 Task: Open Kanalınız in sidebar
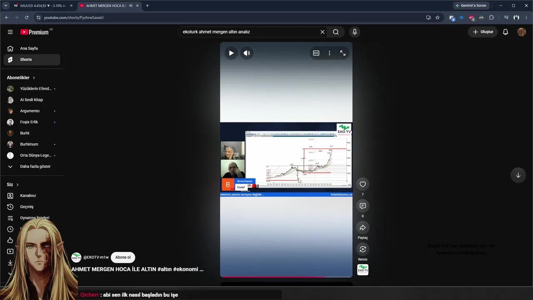[x=32, y=196]
